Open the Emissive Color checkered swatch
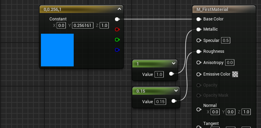261x128 pixels. point(235,74)
